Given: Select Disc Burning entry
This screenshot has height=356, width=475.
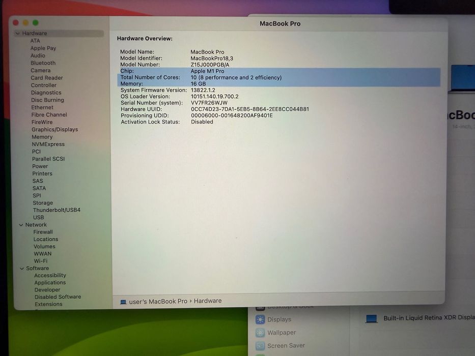Looking at the screenshot, I should [47, 100].
